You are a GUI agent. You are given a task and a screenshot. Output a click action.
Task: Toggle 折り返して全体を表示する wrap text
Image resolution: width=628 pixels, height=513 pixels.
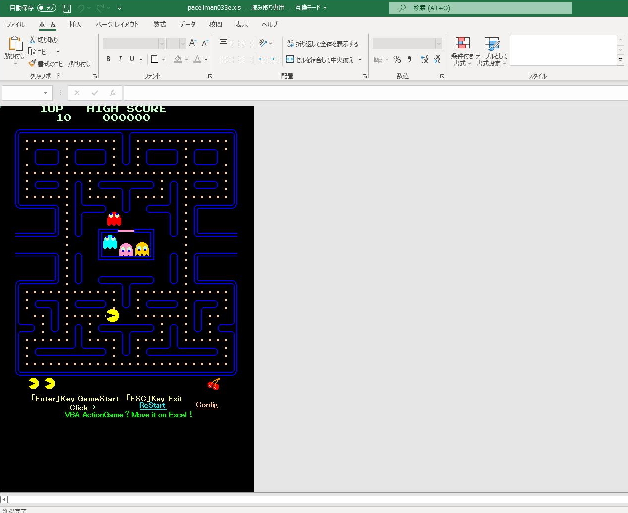pos(322,44)
